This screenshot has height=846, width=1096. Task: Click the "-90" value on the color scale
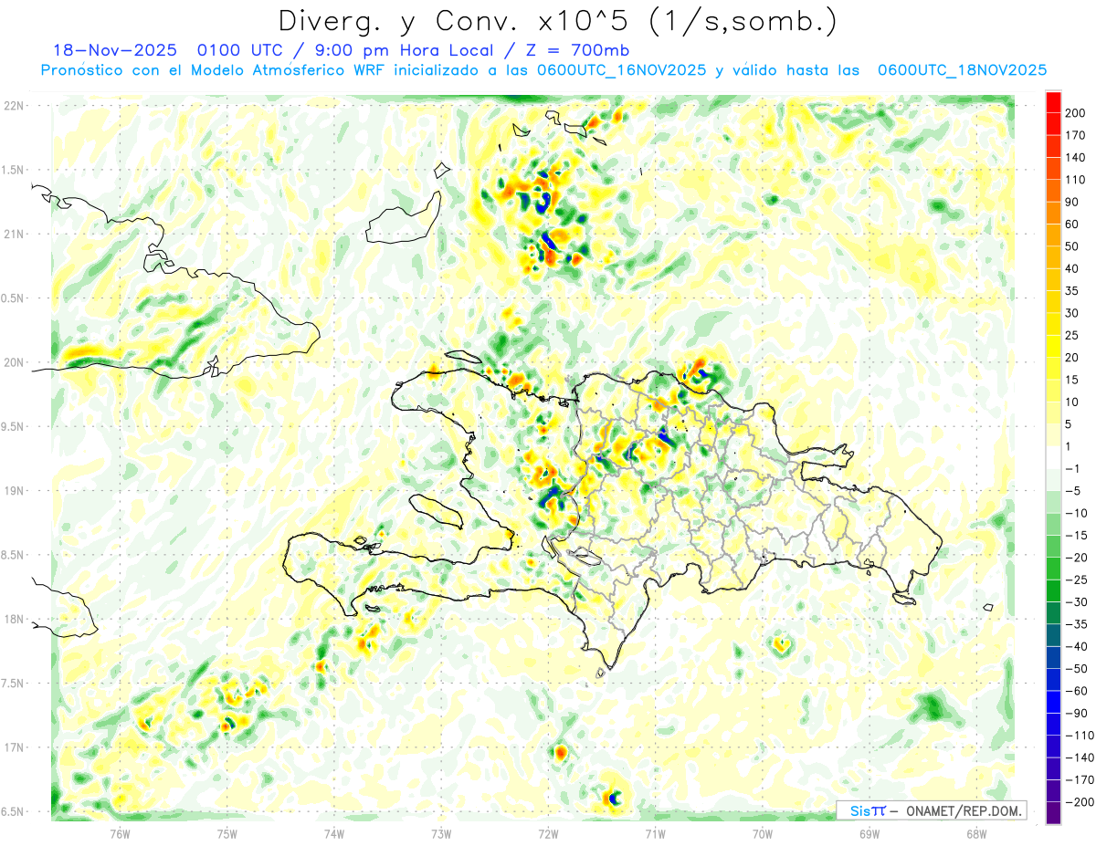point(1078,713)
